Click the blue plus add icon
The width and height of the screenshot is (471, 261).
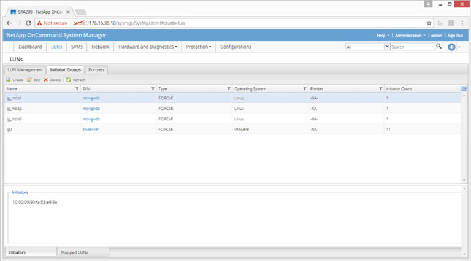click(451, 47)
